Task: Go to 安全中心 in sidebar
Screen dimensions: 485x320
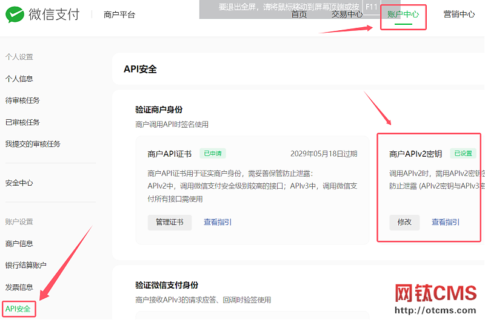Action: [19, 183]
